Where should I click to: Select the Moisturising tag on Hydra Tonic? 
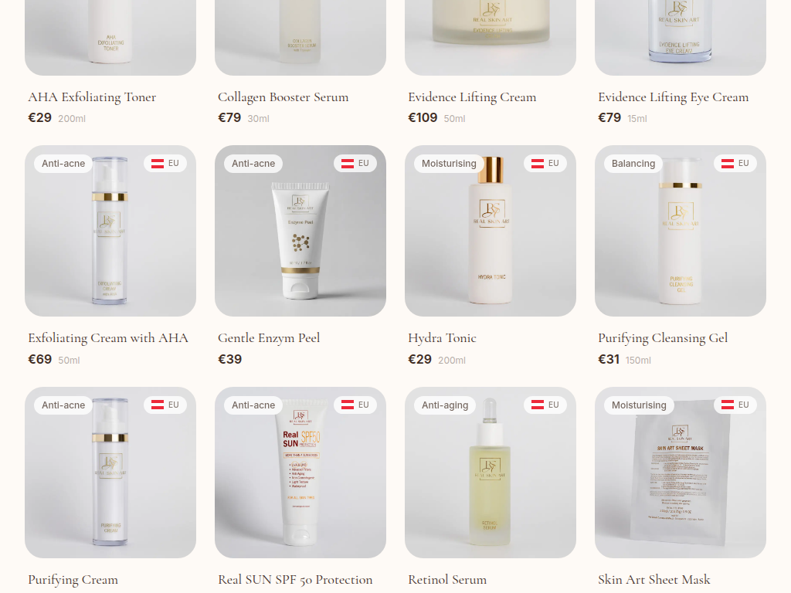pos(449,164)
